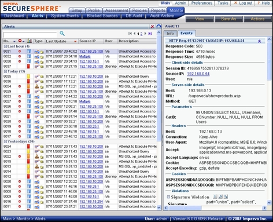273x222 pixels.
Task: Click the Alerts list scroll-down arrow
Action: (x=159, y=208)
